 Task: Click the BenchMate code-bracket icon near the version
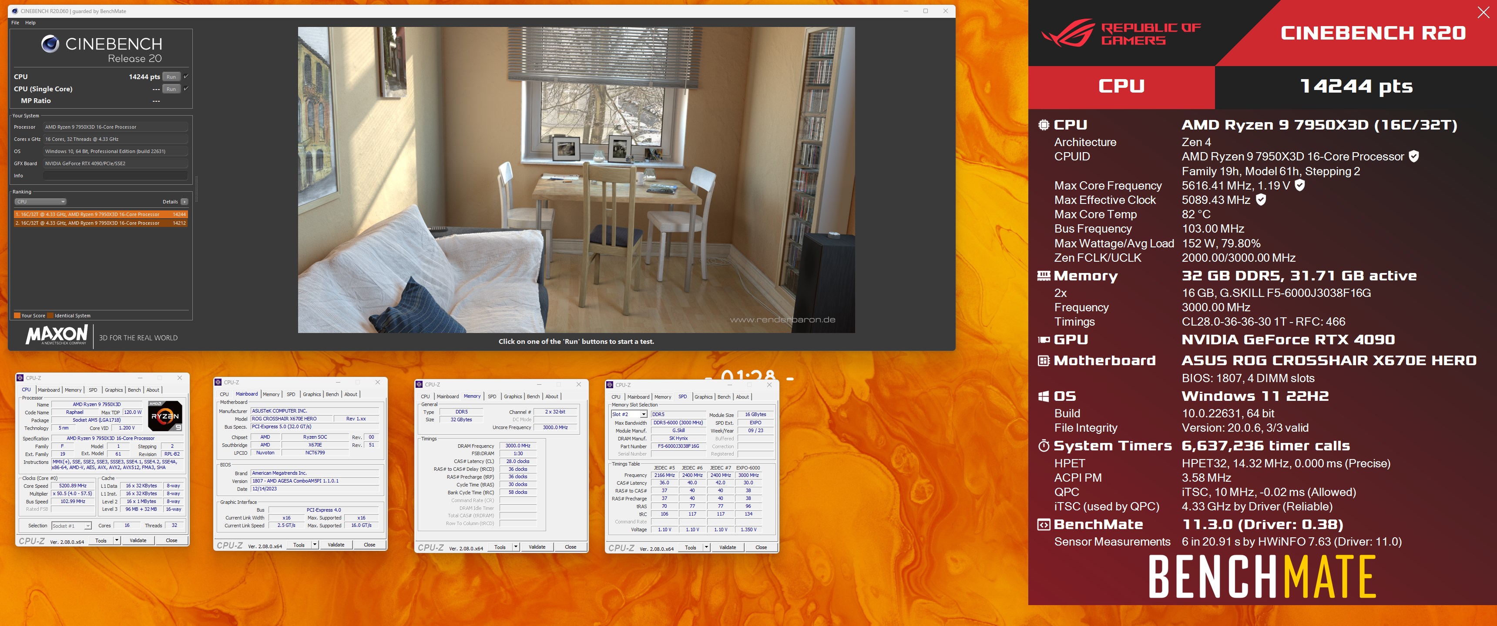pos(1044,525)
